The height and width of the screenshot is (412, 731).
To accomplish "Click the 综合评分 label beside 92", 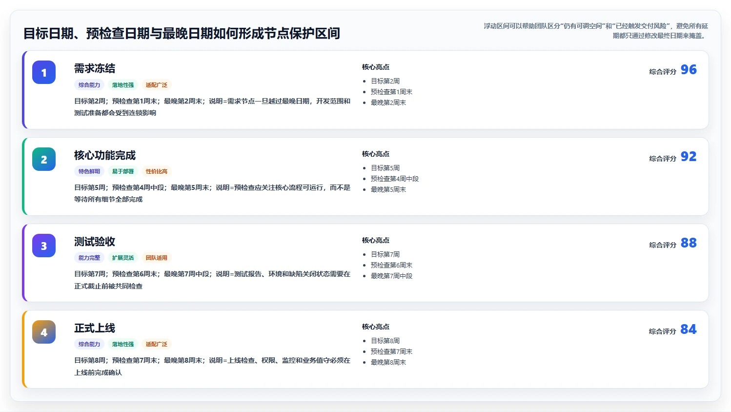I will tap(663, 159).
